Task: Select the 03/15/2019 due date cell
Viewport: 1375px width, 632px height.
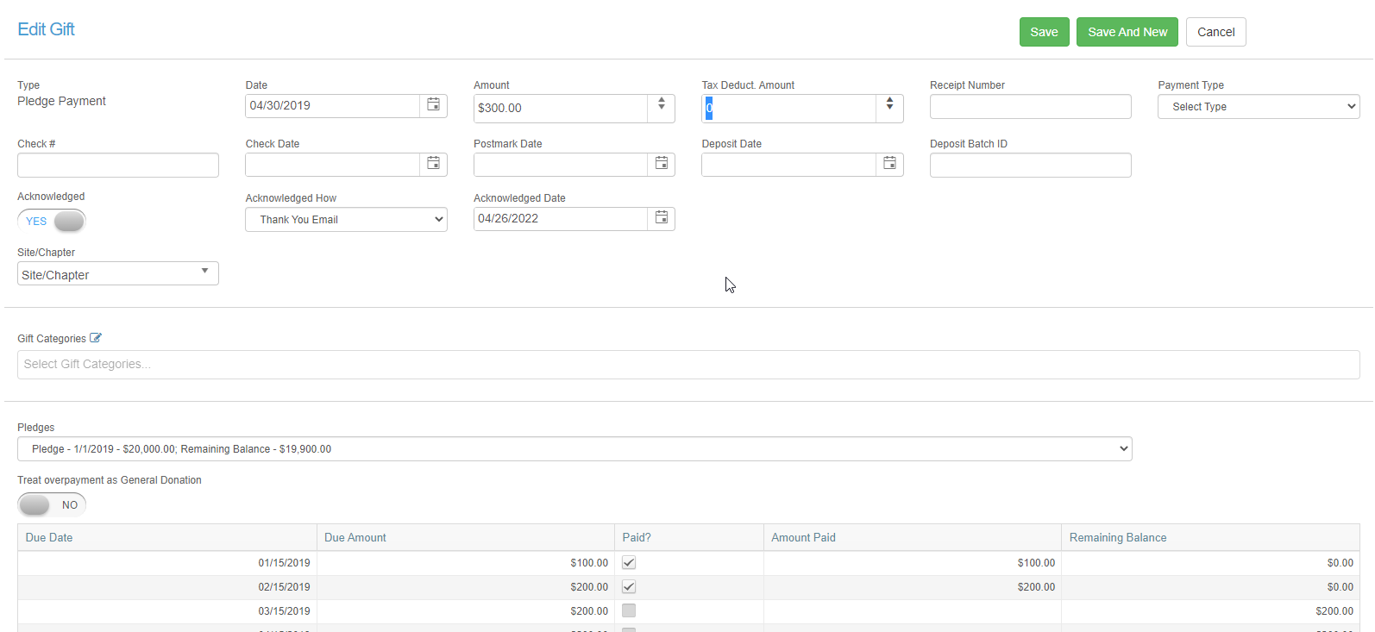Action: [x=167, y=611]
